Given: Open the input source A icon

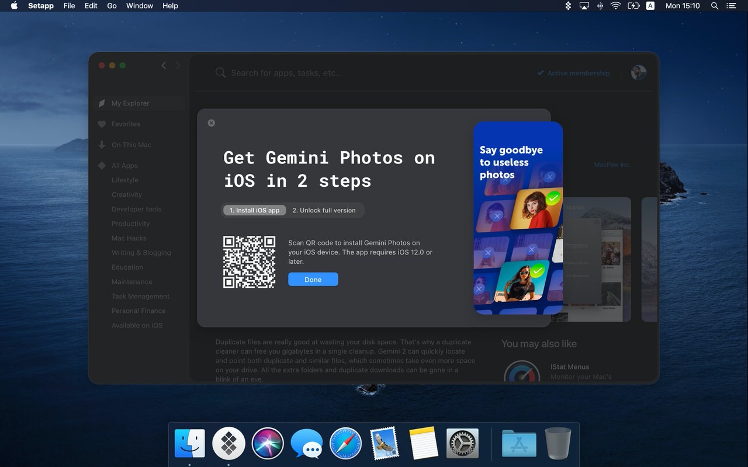Looking at the screenshot, I should tap(650, 6).
